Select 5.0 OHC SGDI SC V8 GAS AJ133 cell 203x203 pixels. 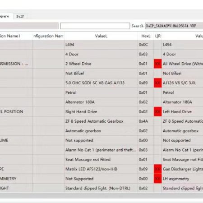(x=101, y=83)
